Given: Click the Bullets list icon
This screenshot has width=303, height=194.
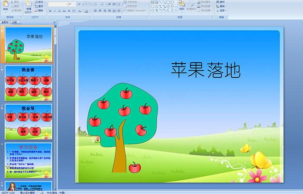Looking at the screenshot, I should click(96, 4).
